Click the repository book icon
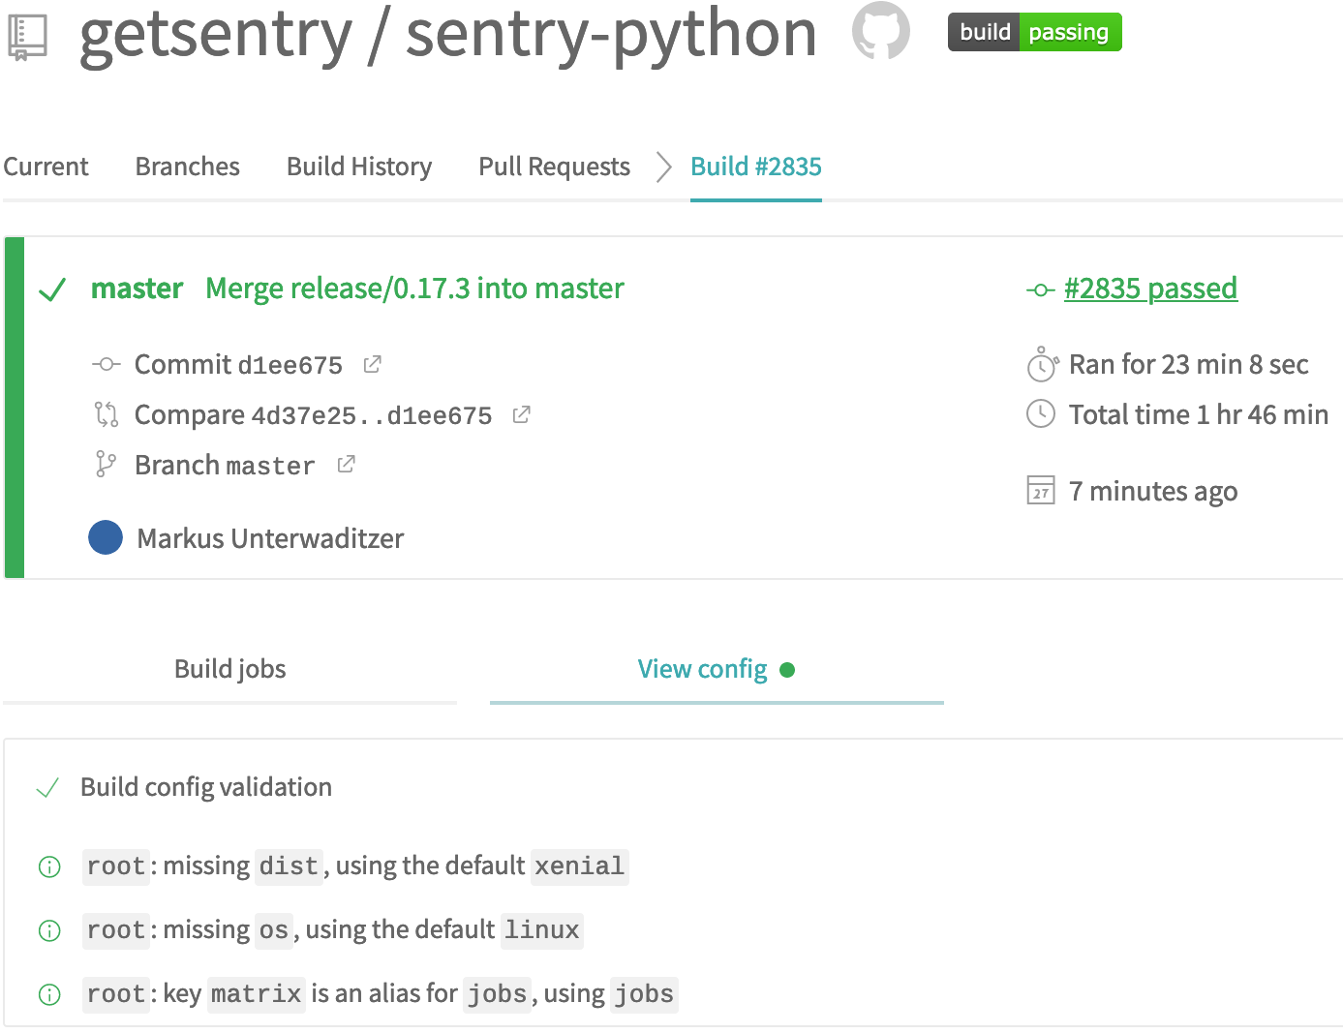 [x=27, y=37]
